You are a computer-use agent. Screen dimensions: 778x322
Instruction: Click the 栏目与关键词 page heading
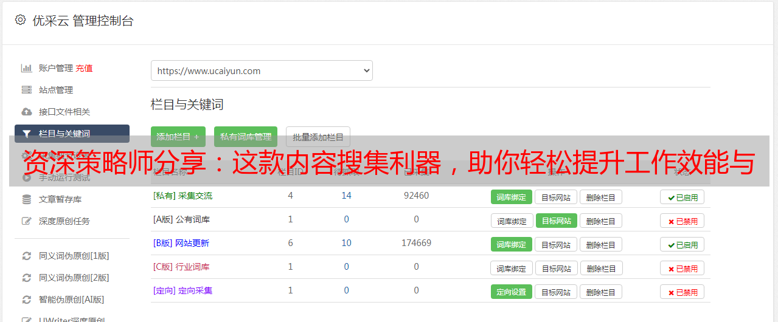pos(187,104)
